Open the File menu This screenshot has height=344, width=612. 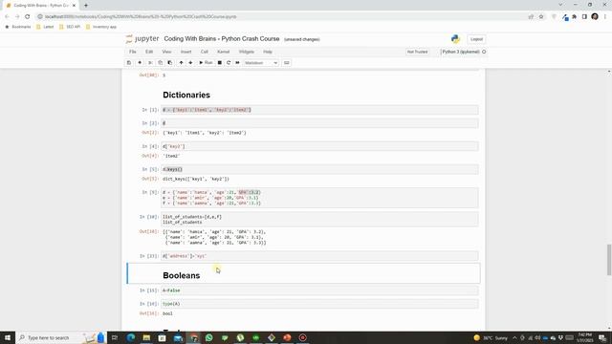coord(133,52)
